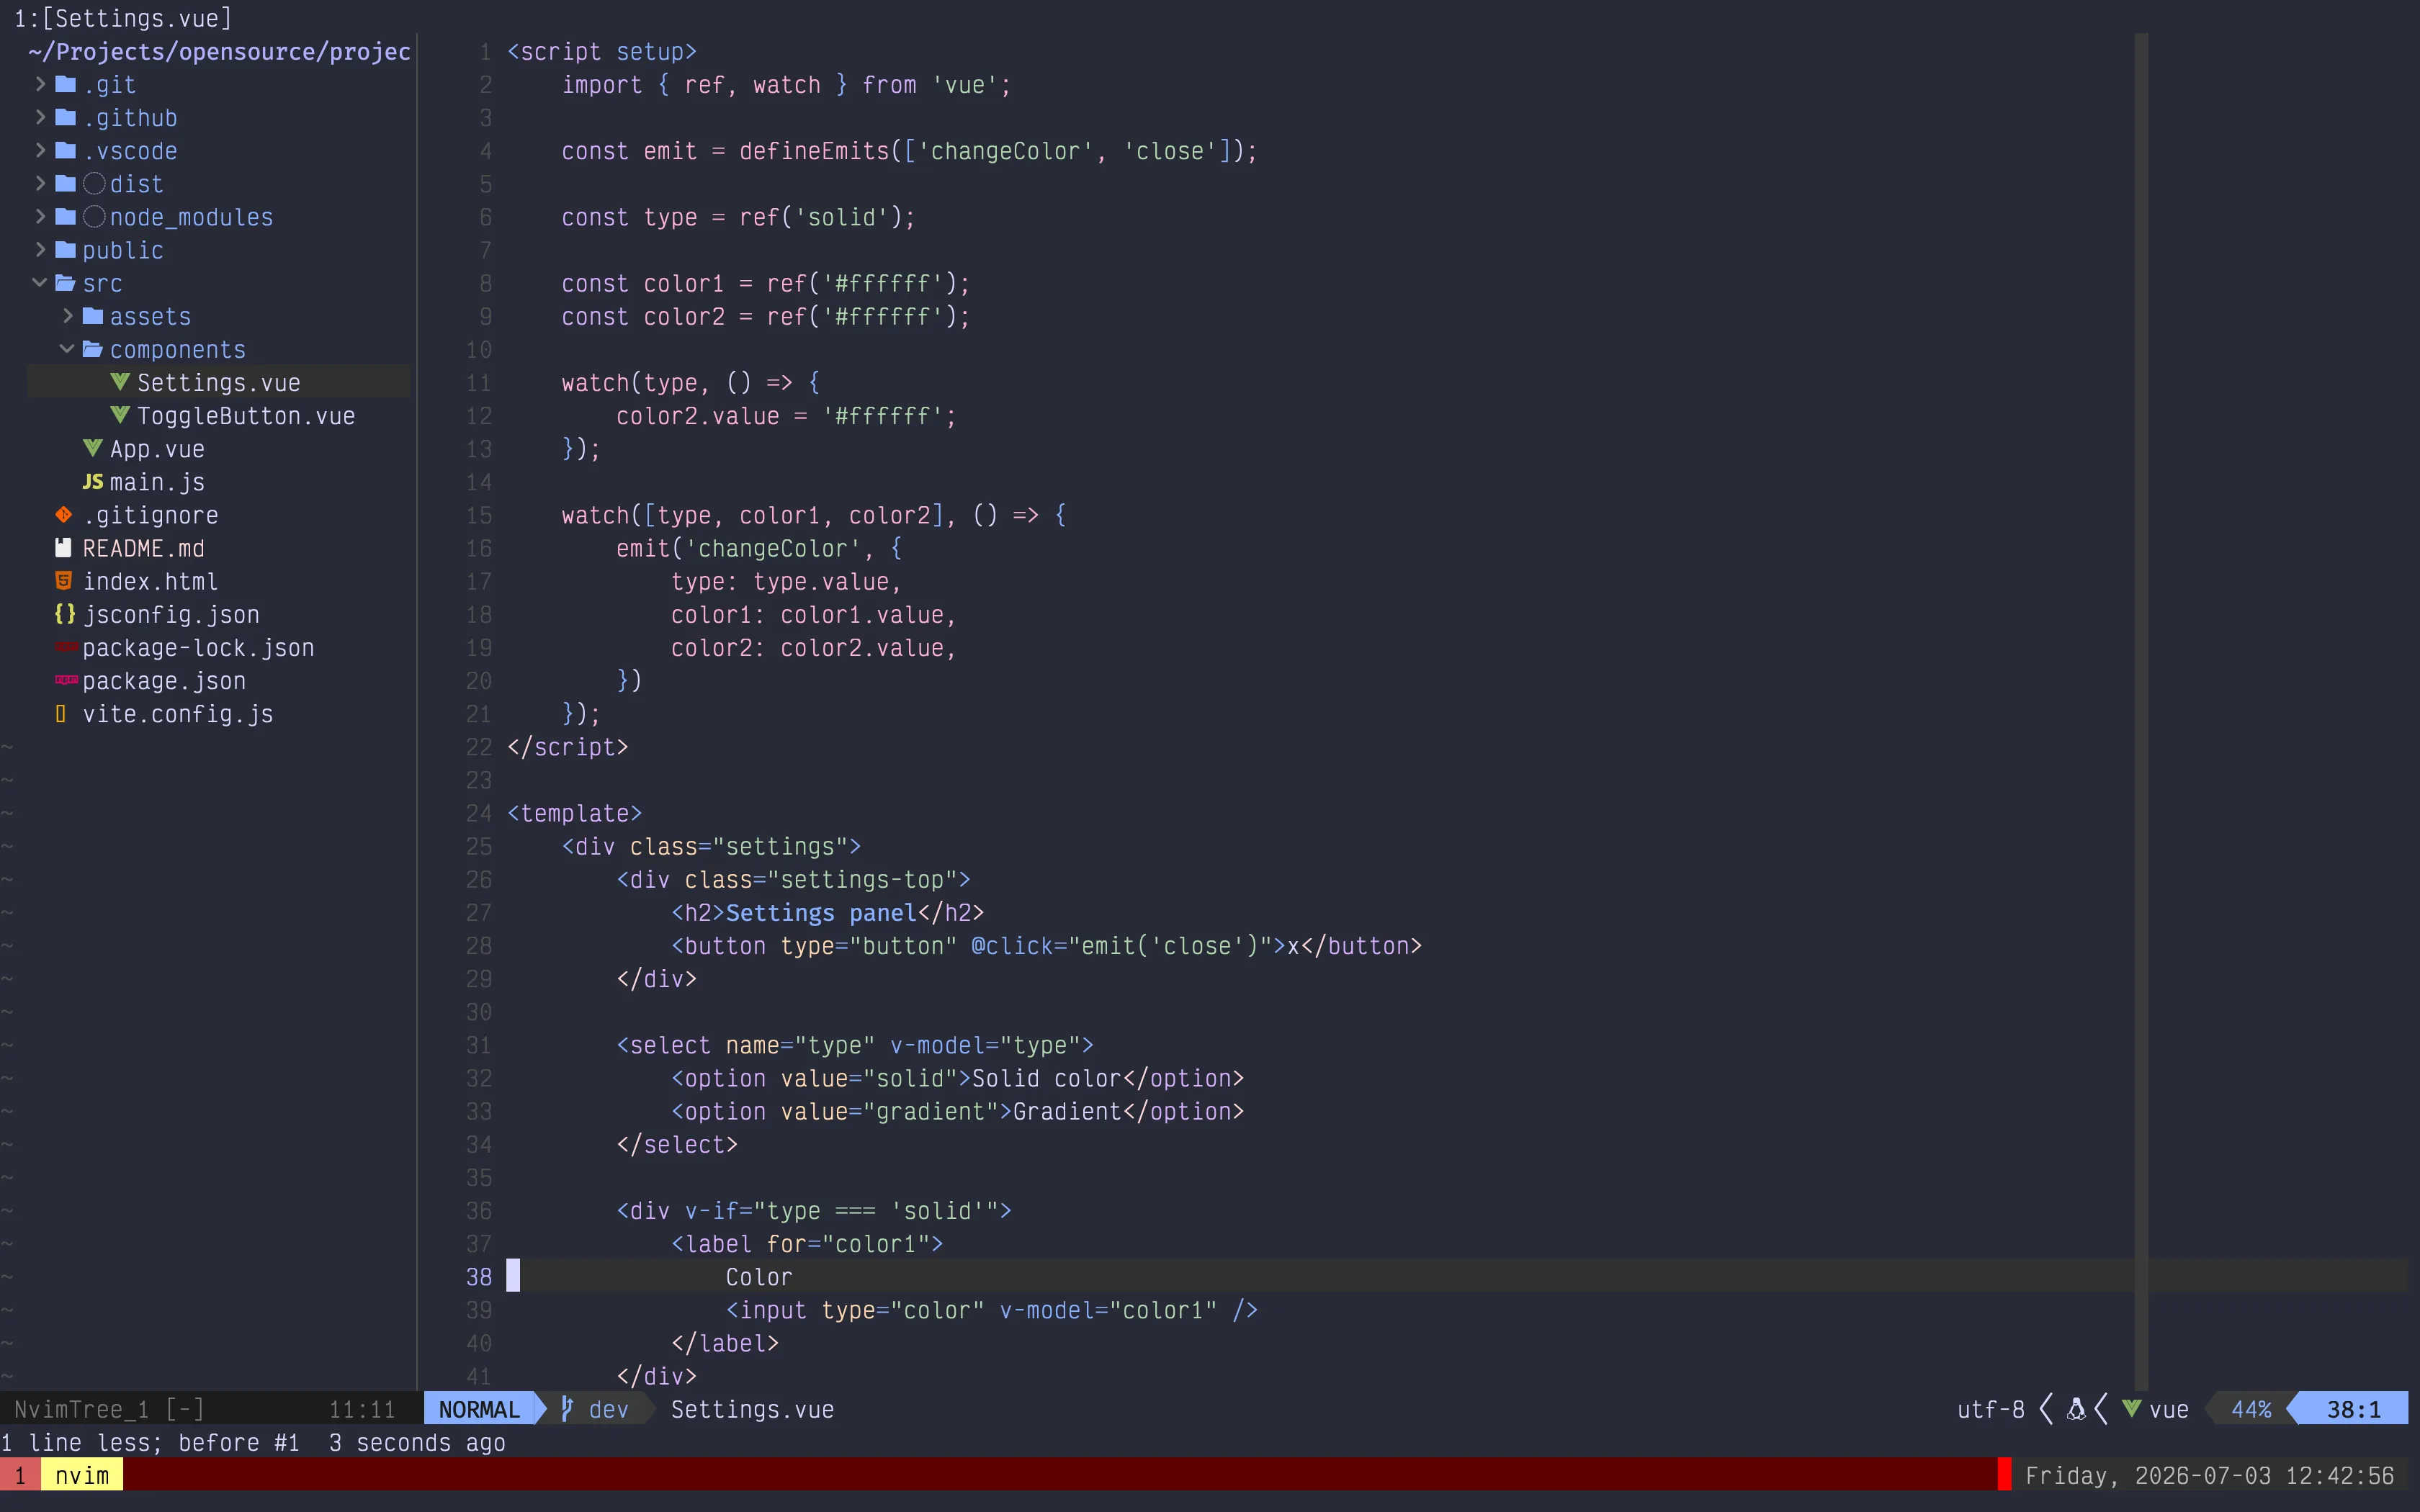
Task: Open App.vue in the file tree
Action: 157,449
